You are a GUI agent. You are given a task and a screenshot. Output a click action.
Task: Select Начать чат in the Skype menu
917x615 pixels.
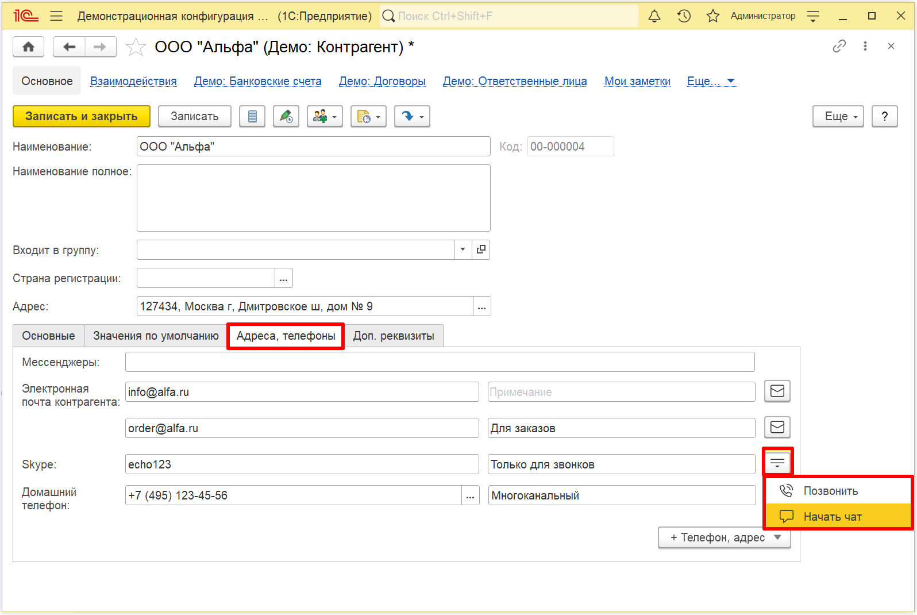[839, 516]
